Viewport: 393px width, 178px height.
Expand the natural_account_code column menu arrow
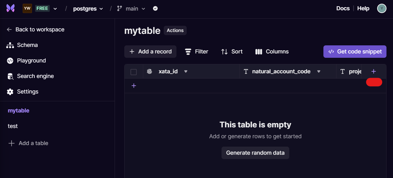pos(318,71)
